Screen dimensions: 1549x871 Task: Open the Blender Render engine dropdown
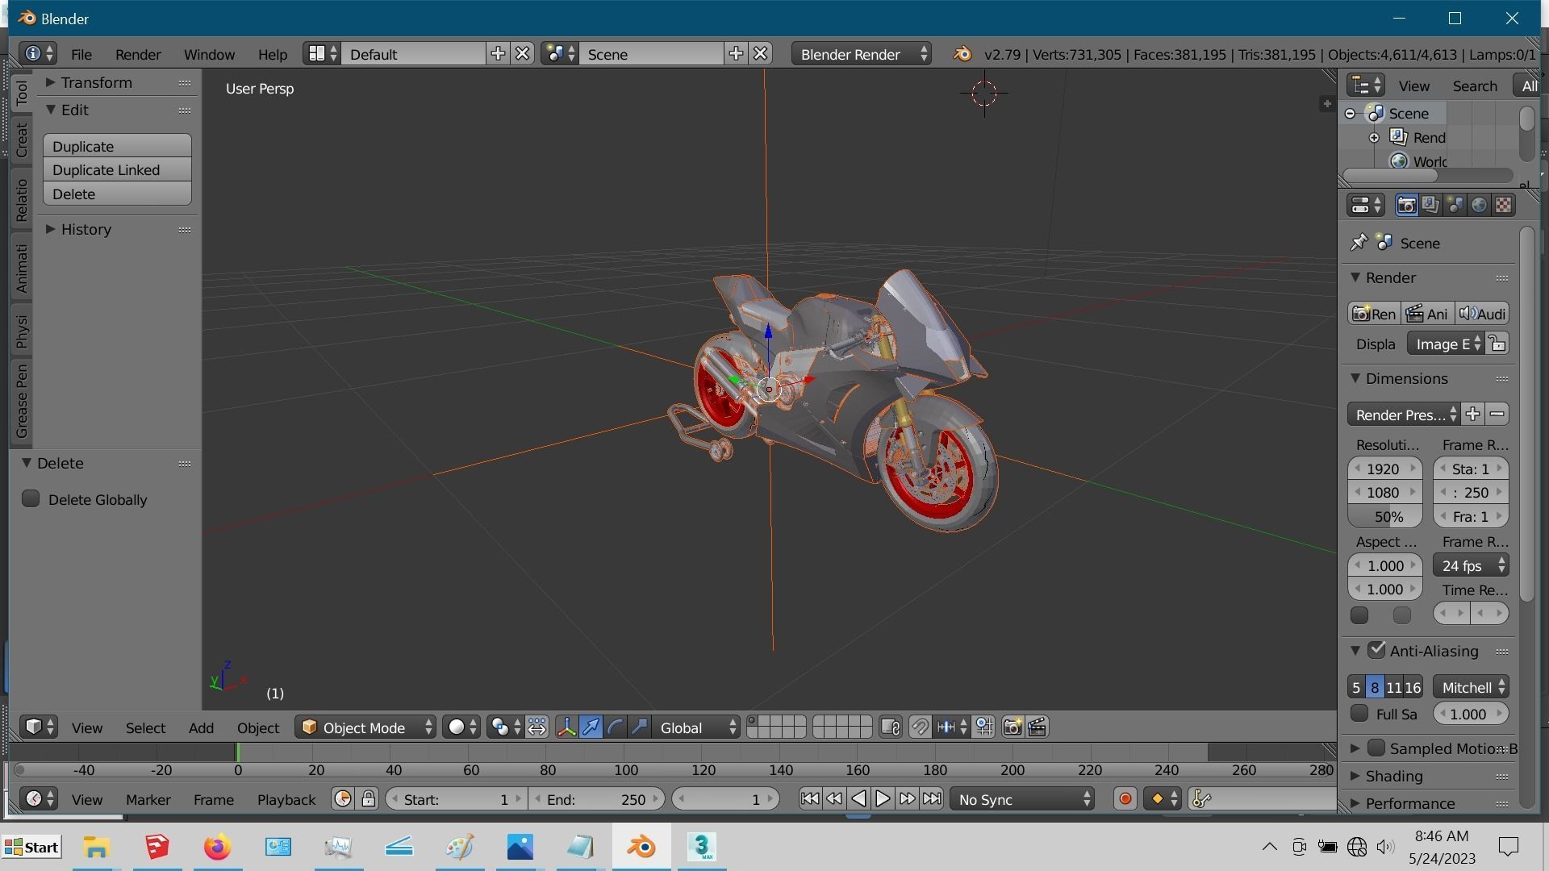point(862,54)
